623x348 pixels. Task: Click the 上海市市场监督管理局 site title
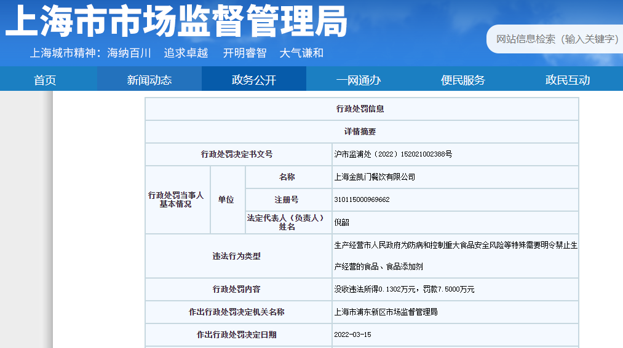(x=177, y=21)
